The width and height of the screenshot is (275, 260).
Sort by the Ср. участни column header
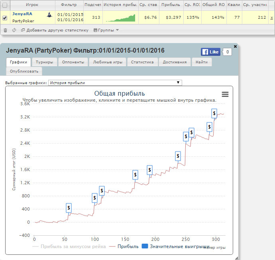pyautogui.click(x=255, y=5)
